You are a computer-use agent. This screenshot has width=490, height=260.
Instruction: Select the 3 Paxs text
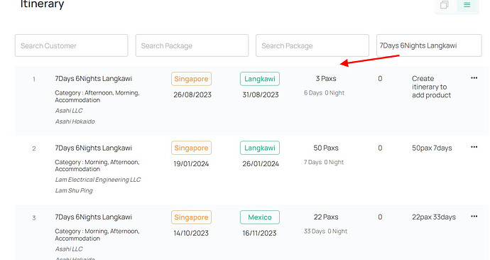pos(326,78)
